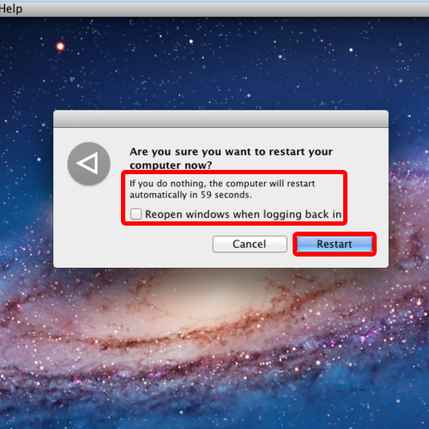This screenshot has width=429, height=429.
Task: Click the Restart button
Action: pos(335,244)
